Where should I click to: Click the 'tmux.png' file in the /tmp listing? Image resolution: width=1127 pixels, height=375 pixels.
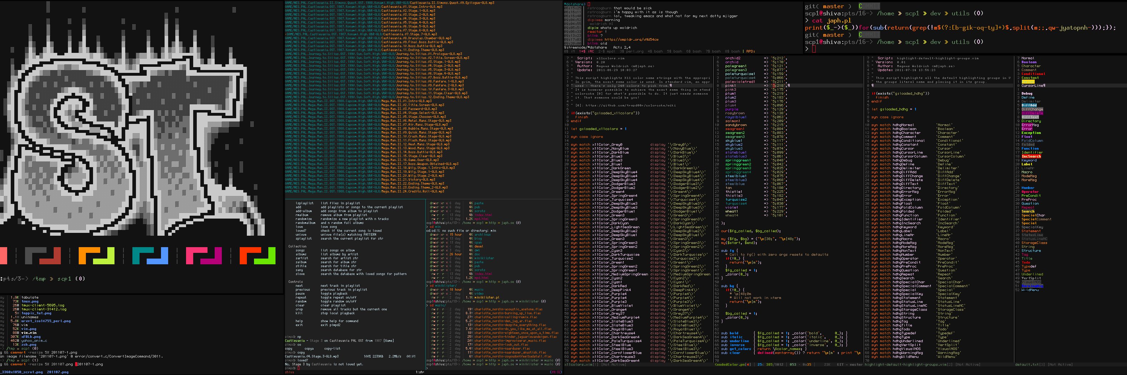tap(30, 301)
